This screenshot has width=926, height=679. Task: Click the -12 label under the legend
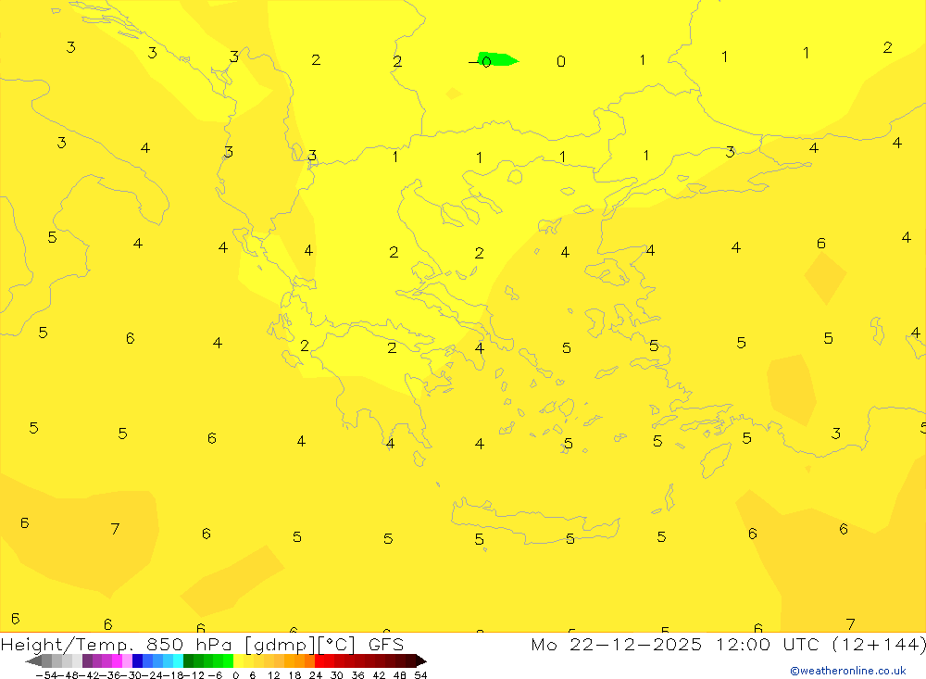[194, 675]
